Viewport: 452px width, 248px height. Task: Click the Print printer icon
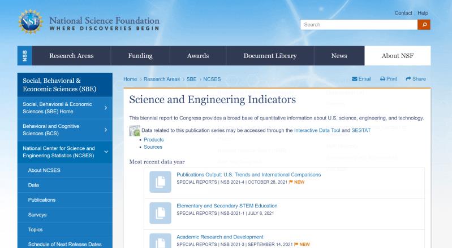[x=383, y=78]
